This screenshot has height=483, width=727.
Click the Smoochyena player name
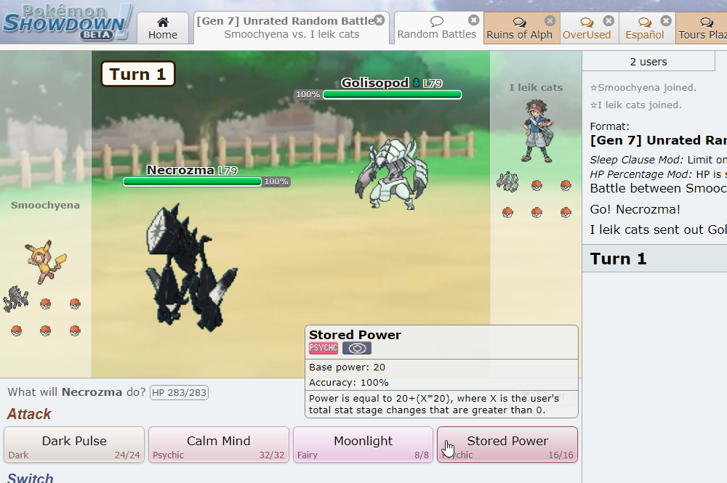tap(45, 205)
